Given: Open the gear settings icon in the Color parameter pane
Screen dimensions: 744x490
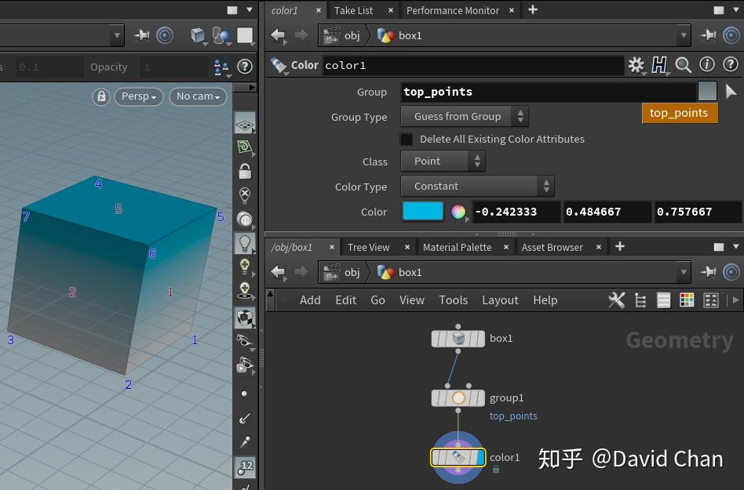Looking at the screenshot, I should [636, 66].
